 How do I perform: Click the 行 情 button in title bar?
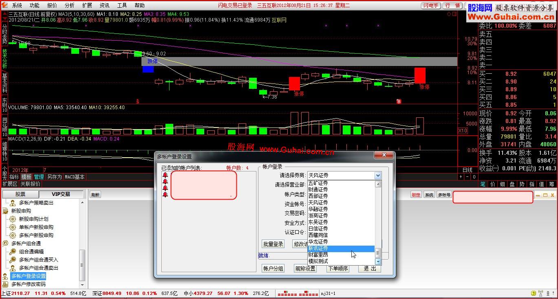[x=452, y=5]
